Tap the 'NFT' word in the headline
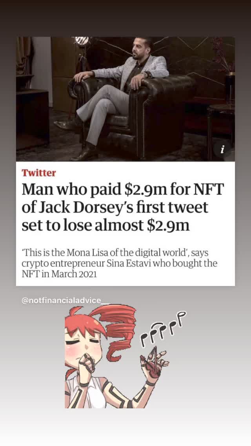 tap(208, 190)
